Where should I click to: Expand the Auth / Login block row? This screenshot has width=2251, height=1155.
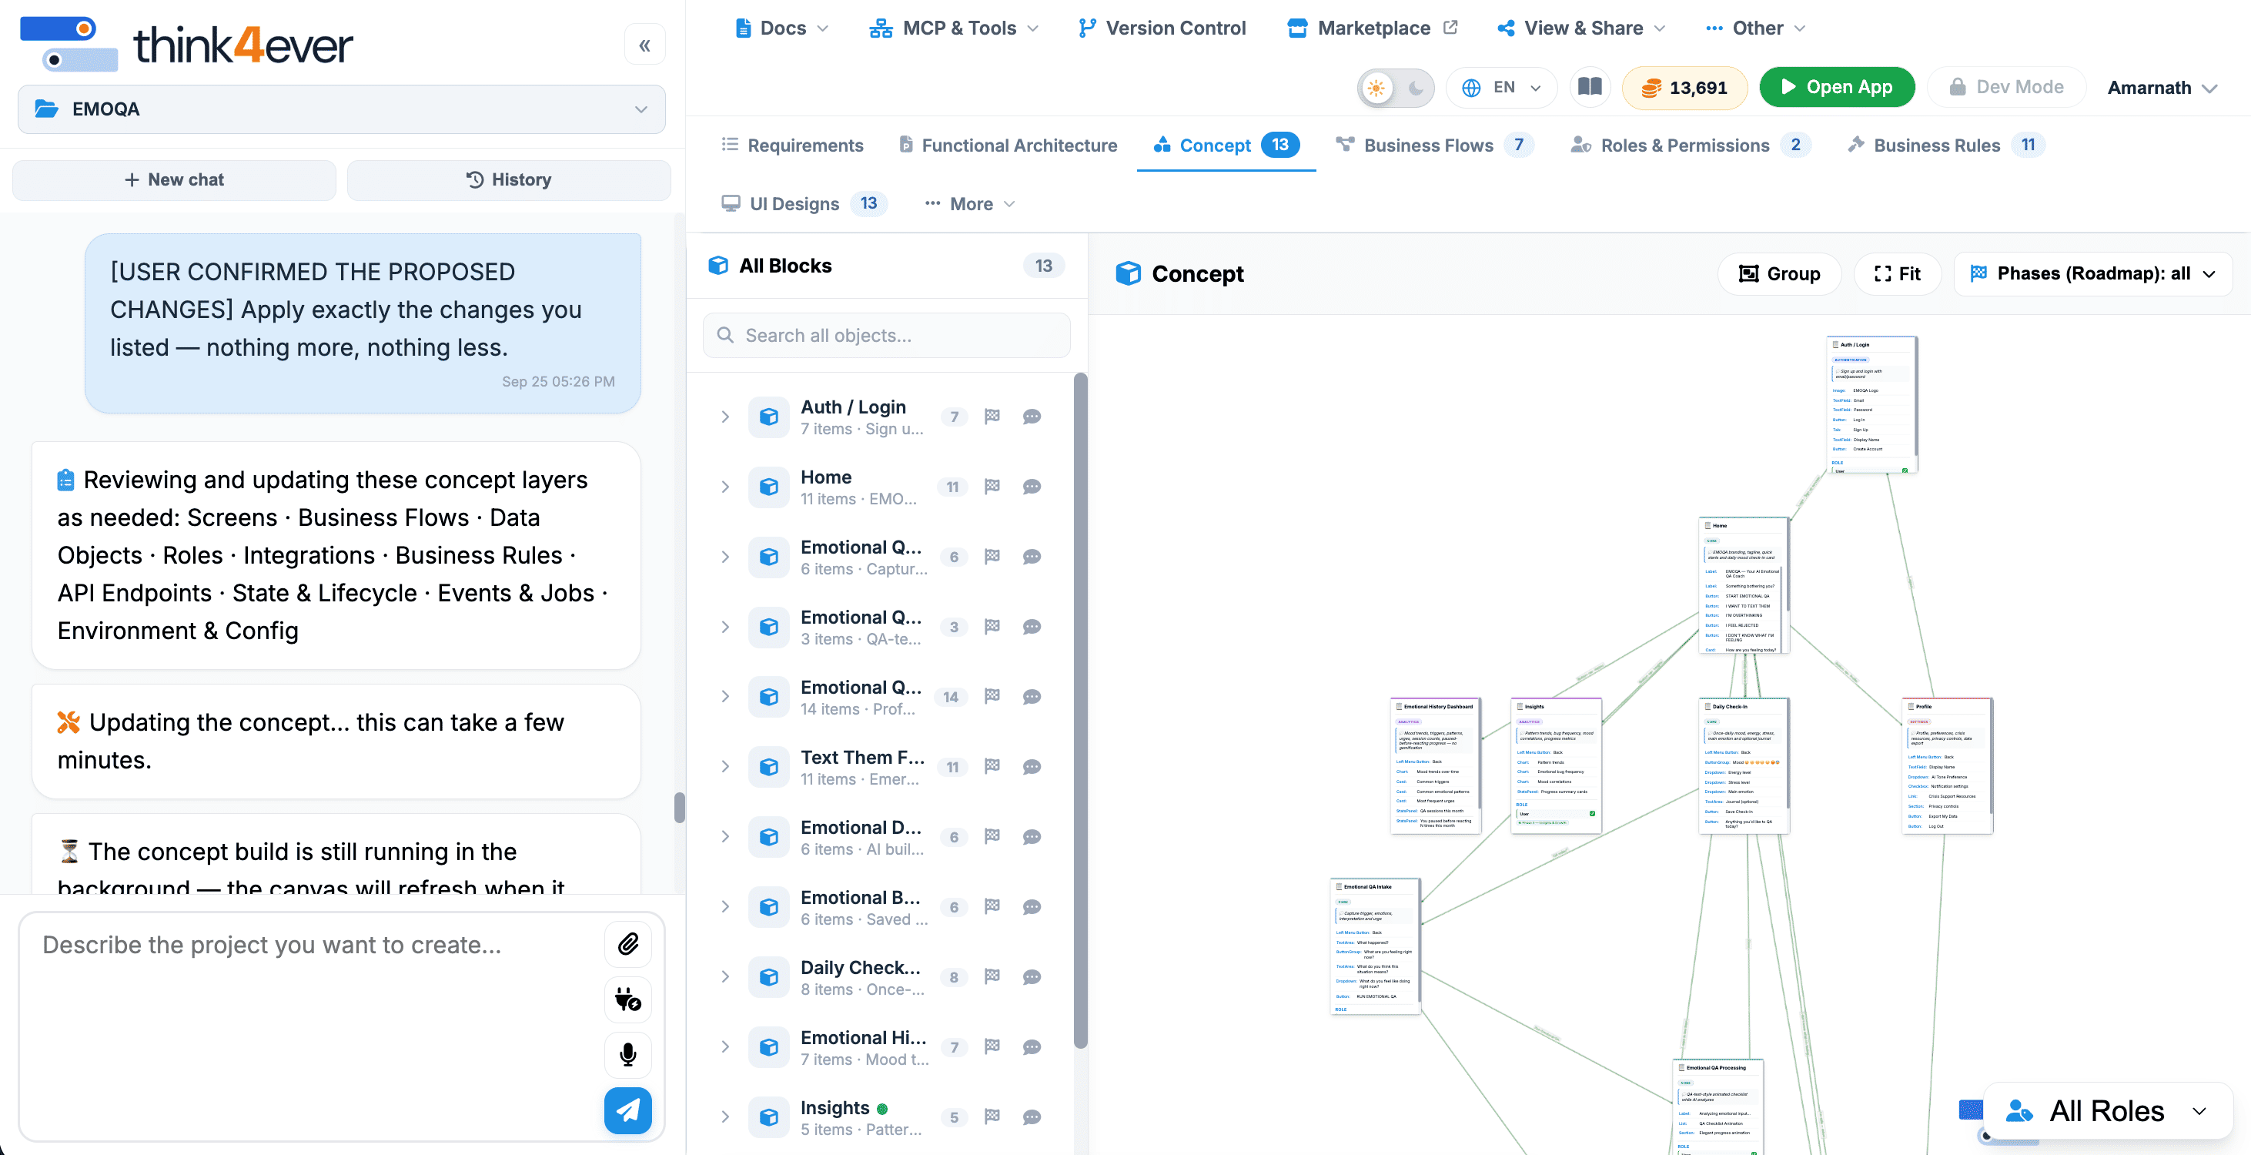tap(724, 416)
